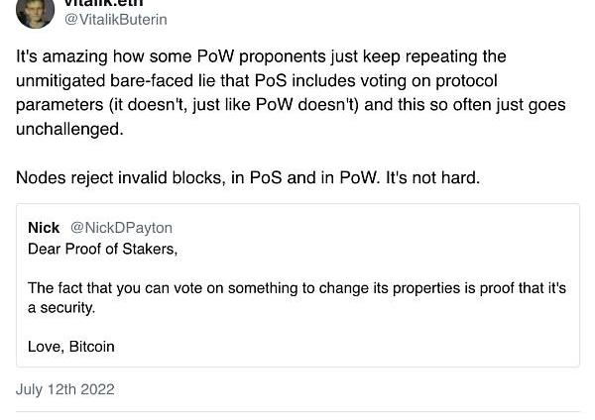This screenshot has height=420, width=595.
Task: Click the "a security." text in quote
Action: click(61, 307)
